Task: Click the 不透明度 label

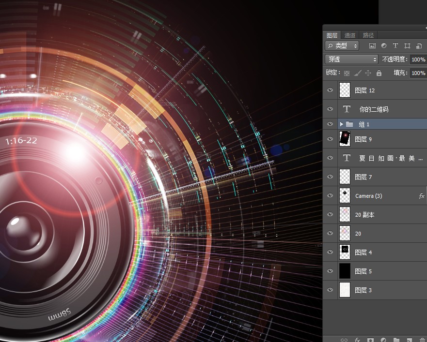Action: [395, 59]
